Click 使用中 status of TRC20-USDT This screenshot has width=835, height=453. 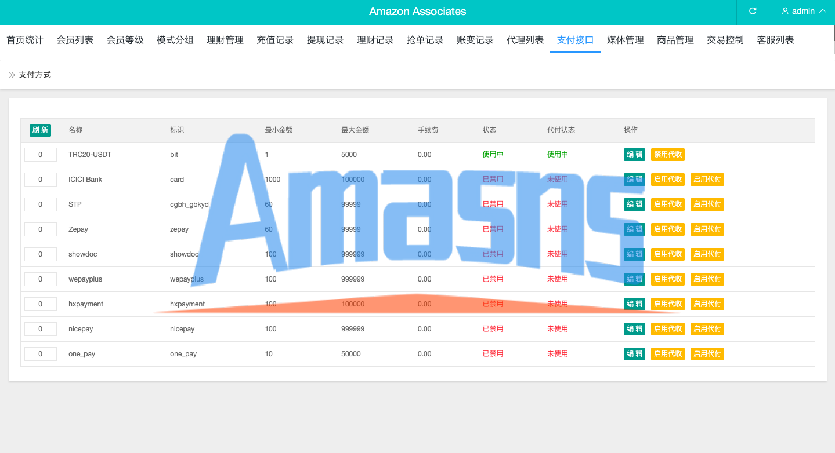tap(493, 154)
